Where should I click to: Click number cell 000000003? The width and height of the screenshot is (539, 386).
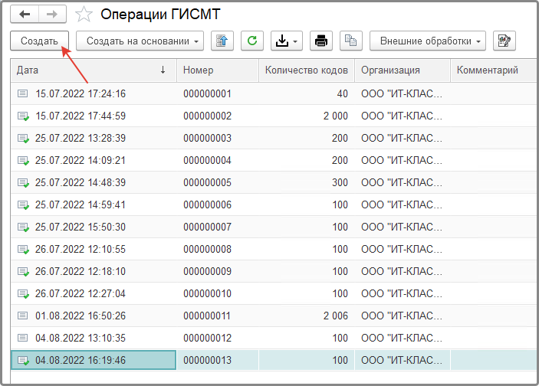[x=218, y=138]
